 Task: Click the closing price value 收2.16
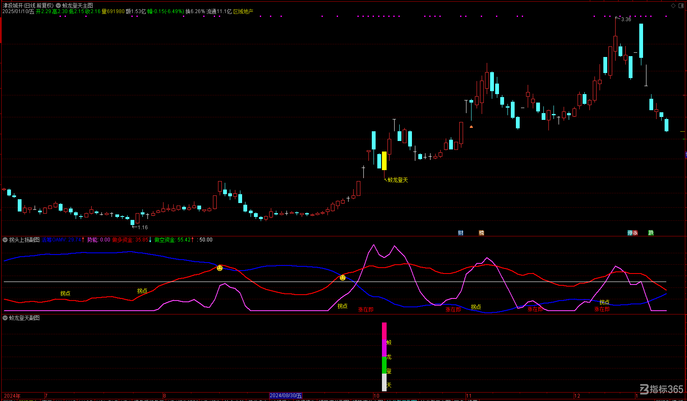93,11
